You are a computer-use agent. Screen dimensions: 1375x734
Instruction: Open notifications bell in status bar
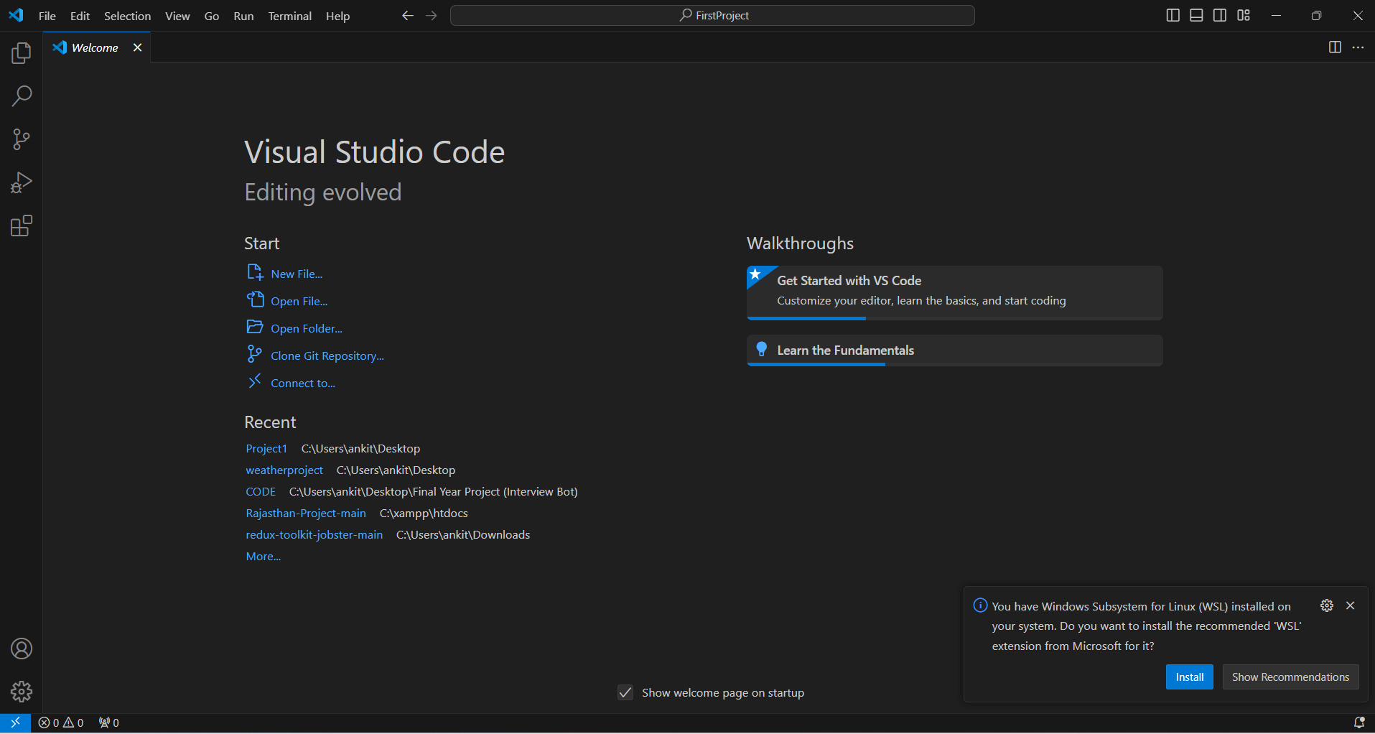point(1359,723)
